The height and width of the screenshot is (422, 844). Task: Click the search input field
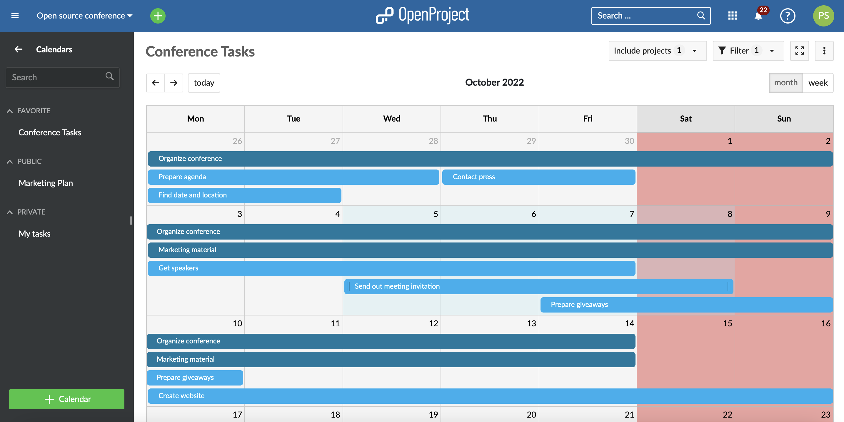(x=644, y=15)
